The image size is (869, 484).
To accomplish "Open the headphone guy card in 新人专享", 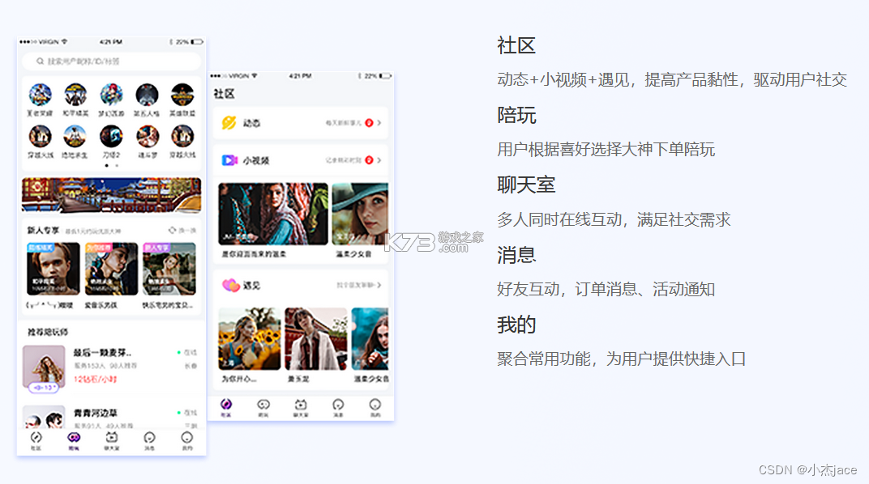I will pos(111,269).
